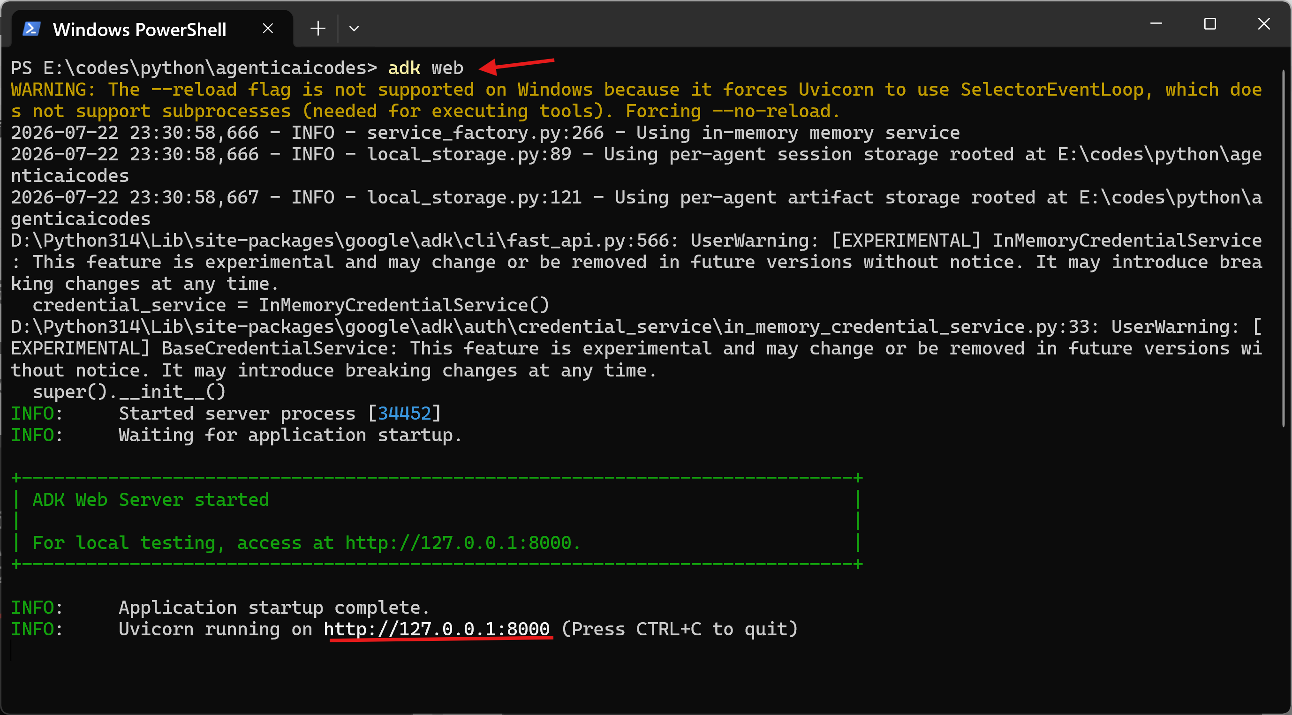Click 'service_factory.py:266' text
This screenshot has width=1292, height=715.
485,133
